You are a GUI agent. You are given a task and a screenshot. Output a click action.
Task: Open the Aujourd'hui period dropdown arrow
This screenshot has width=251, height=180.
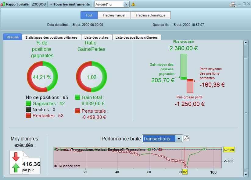(x=126, y=4)
